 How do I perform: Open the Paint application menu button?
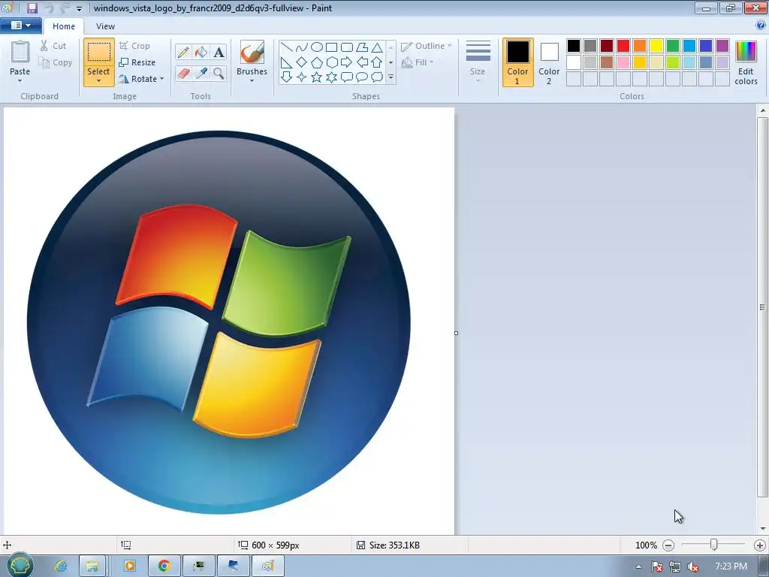pos(20,26)
